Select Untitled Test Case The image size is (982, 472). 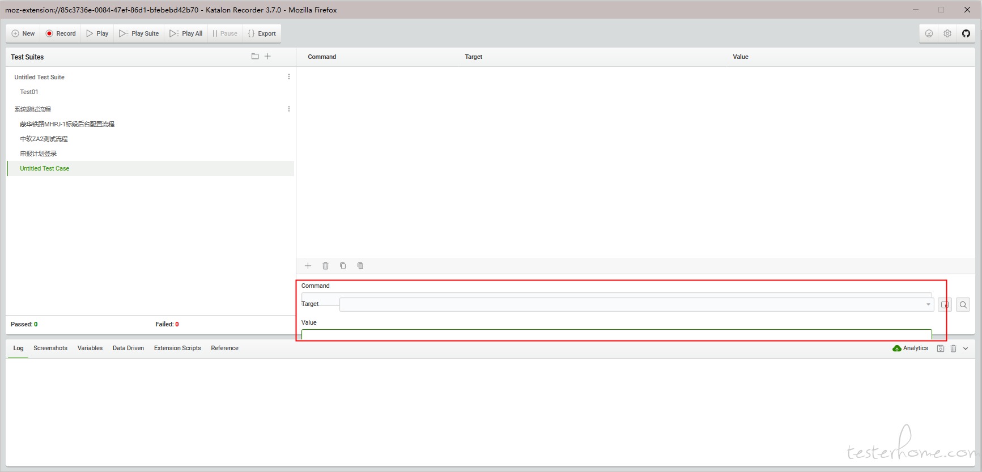(x=151, y=168)
